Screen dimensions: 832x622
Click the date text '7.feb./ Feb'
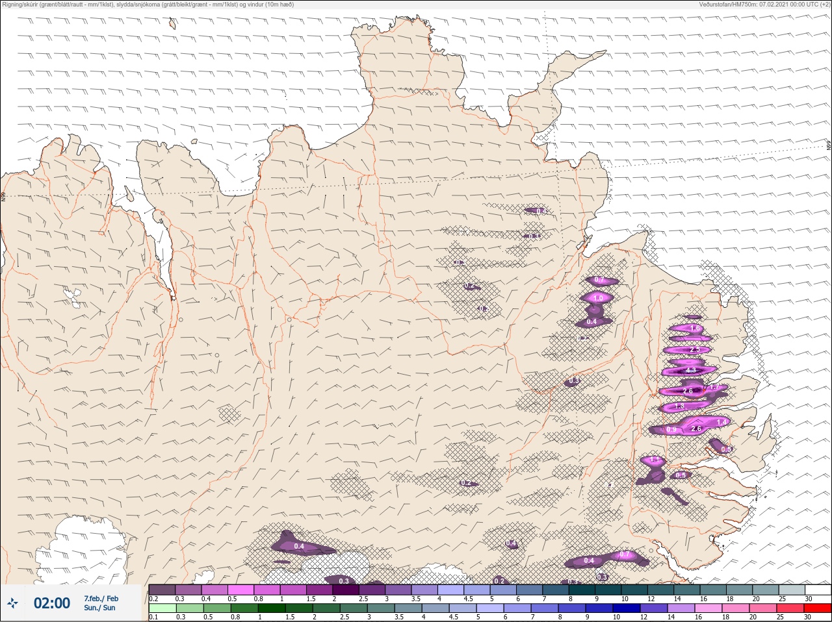tap(101, 598)
